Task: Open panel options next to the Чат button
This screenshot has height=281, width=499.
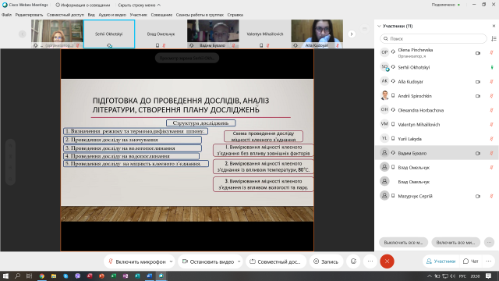Action: (x=489, y=261)
